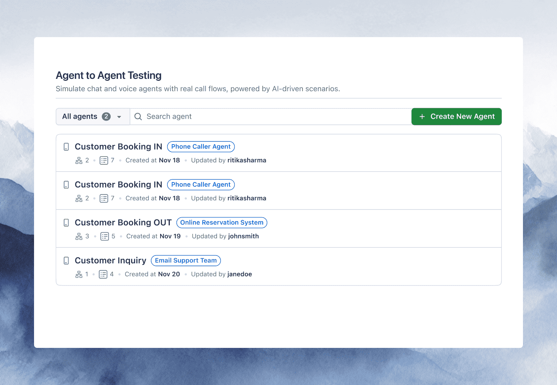Click the Email Support Team tag

click(186, 261)
